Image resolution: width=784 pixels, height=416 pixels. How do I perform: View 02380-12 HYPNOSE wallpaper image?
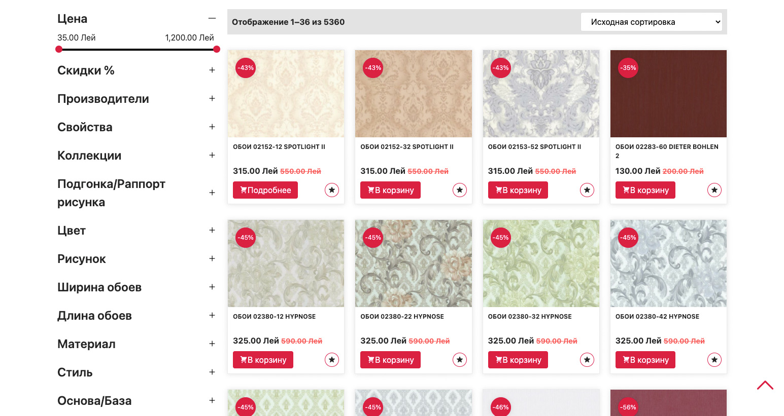[286, 263]
